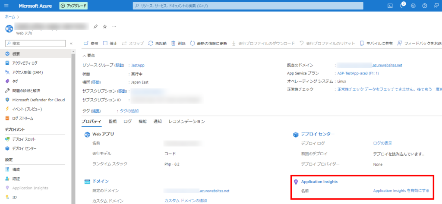Open Cloud Shell from the top bar

tap(390, 6)
